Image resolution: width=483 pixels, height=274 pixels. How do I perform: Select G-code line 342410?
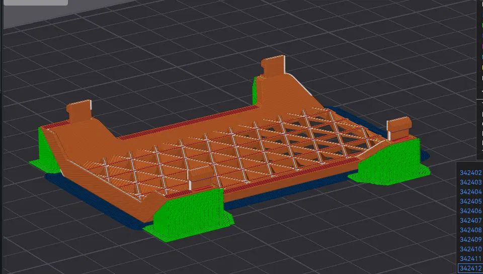coord(471,249)
